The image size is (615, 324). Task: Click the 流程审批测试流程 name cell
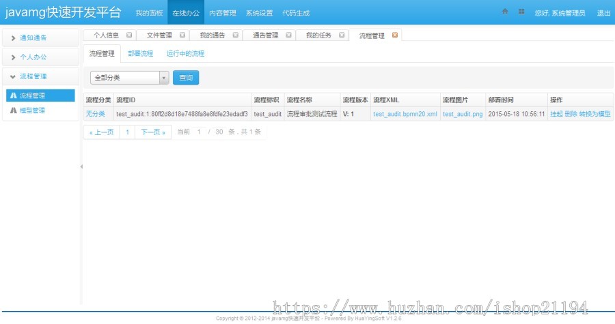[312, 114]
